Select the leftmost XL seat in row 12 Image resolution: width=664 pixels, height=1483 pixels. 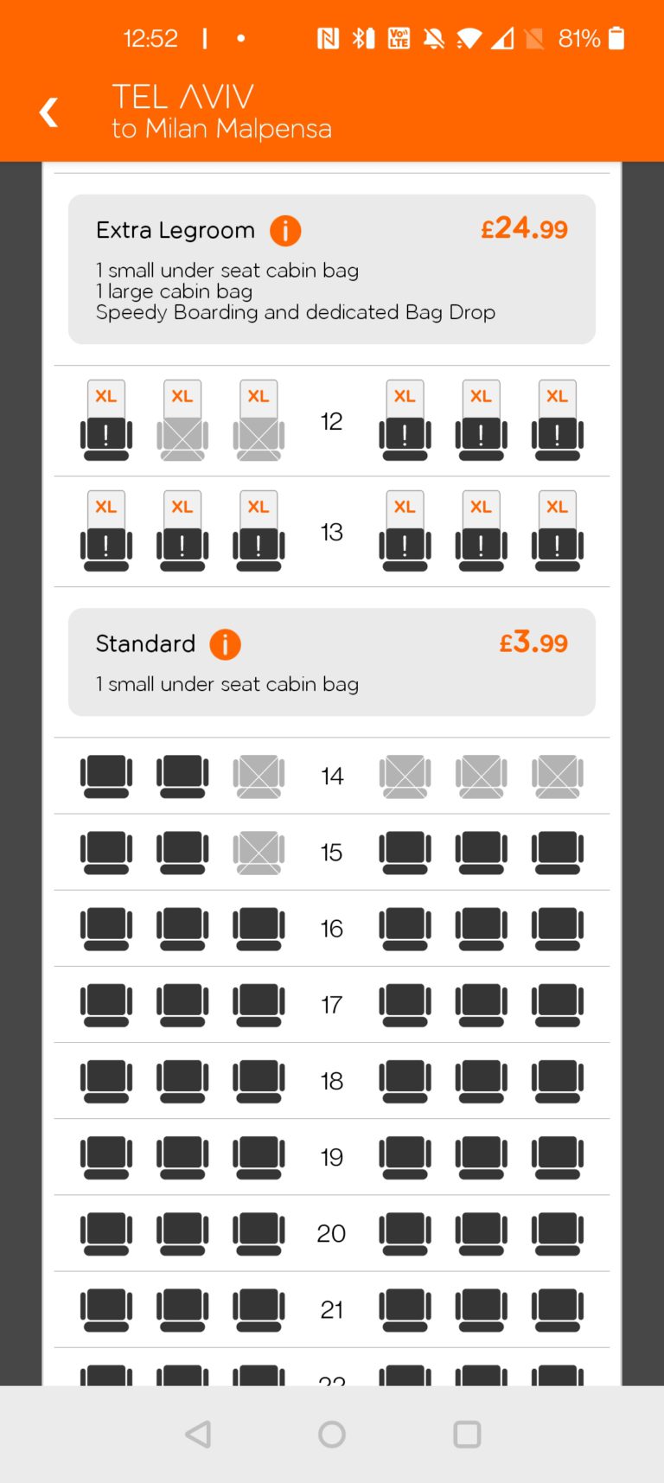(x=106, y=421)
